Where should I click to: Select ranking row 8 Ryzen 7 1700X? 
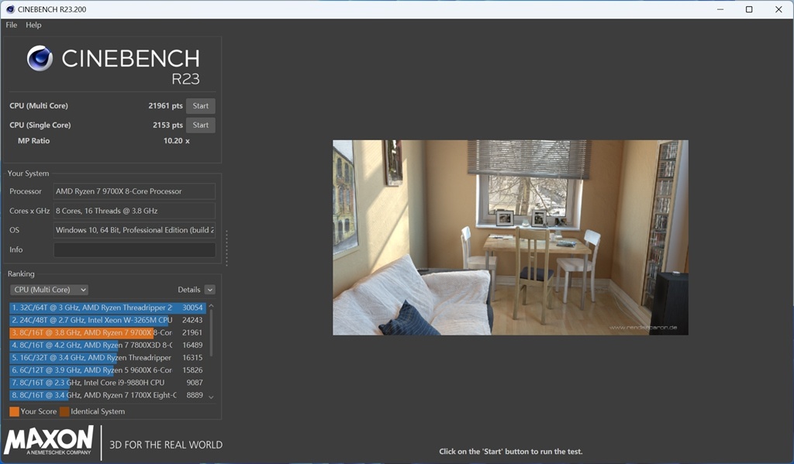(107, 395)
